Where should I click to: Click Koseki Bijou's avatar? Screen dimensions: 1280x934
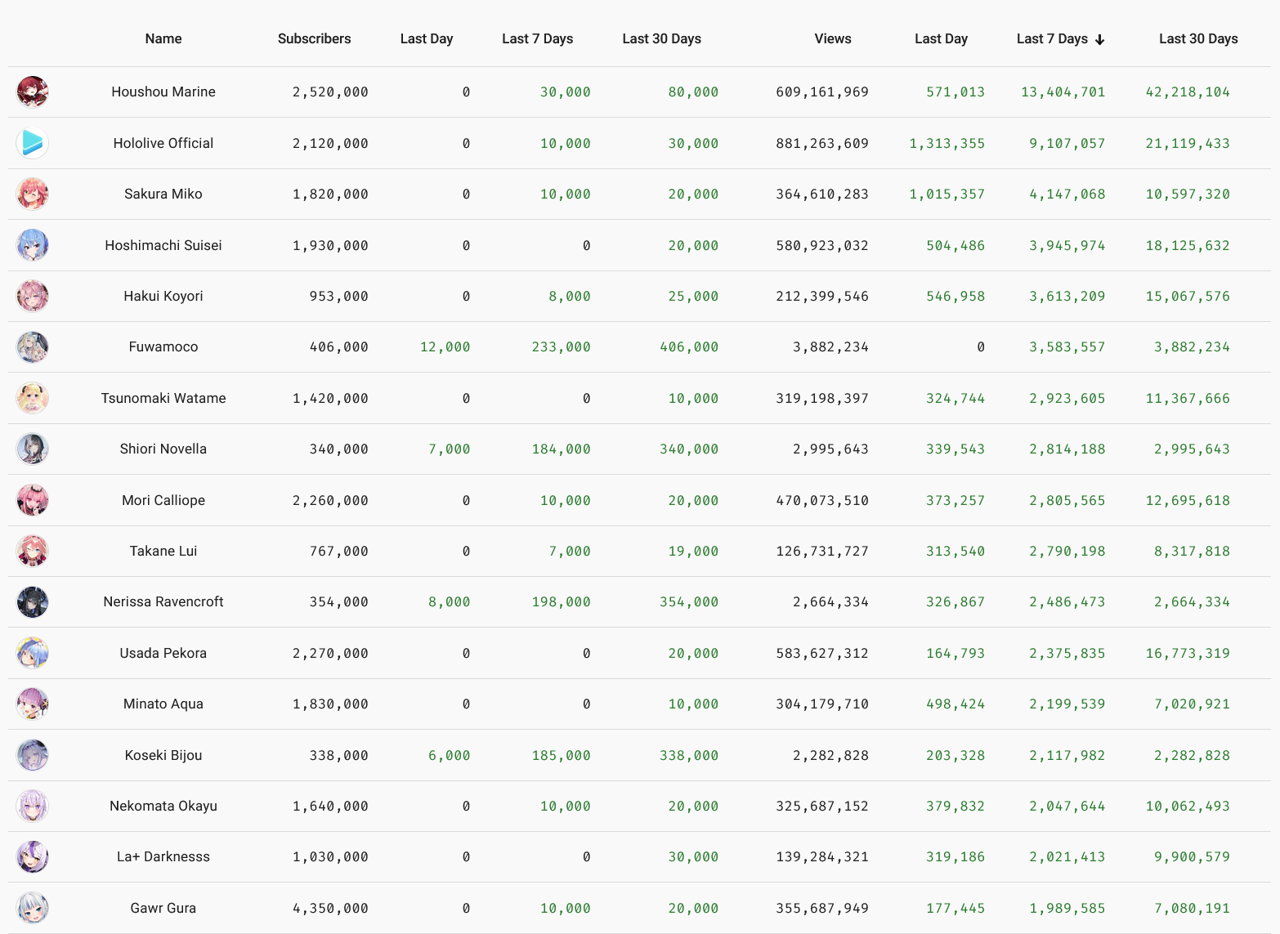33,755
